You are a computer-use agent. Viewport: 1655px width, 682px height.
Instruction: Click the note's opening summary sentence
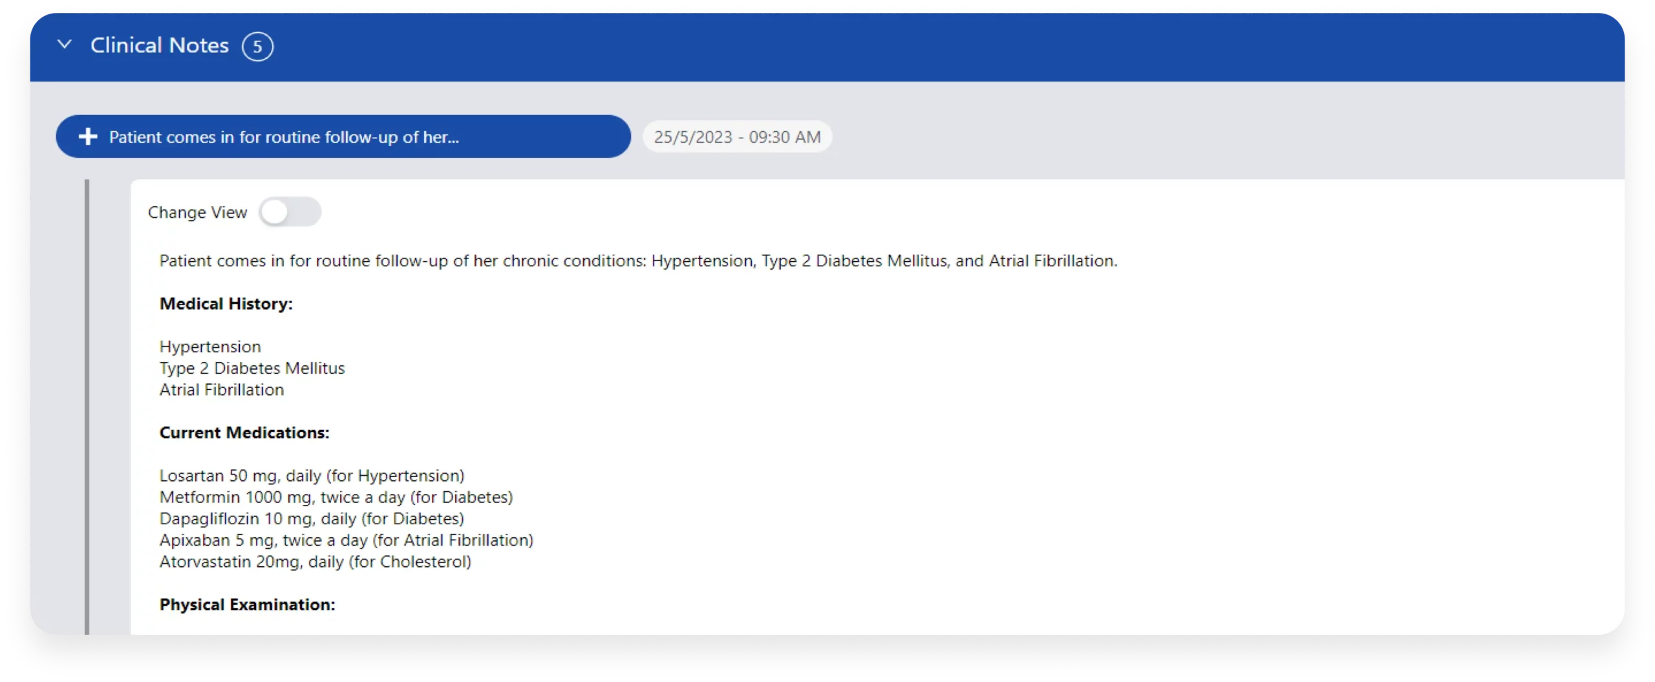coord(637,261)
